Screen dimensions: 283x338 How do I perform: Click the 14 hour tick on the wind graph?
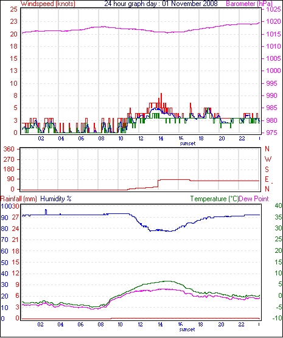[x=161, y=139]
